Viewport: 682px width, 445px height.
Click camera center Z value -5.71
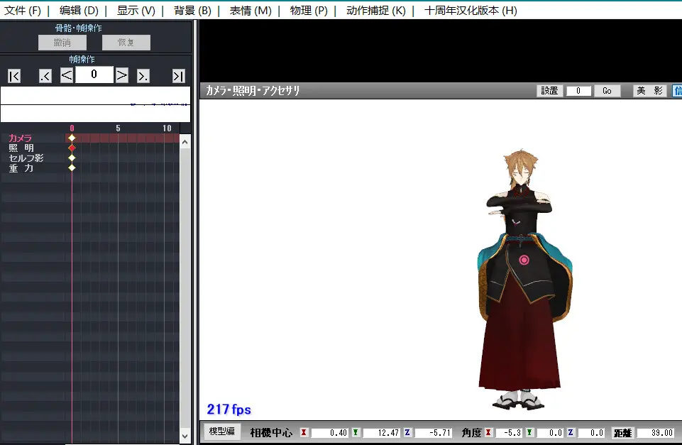[433, 433]
